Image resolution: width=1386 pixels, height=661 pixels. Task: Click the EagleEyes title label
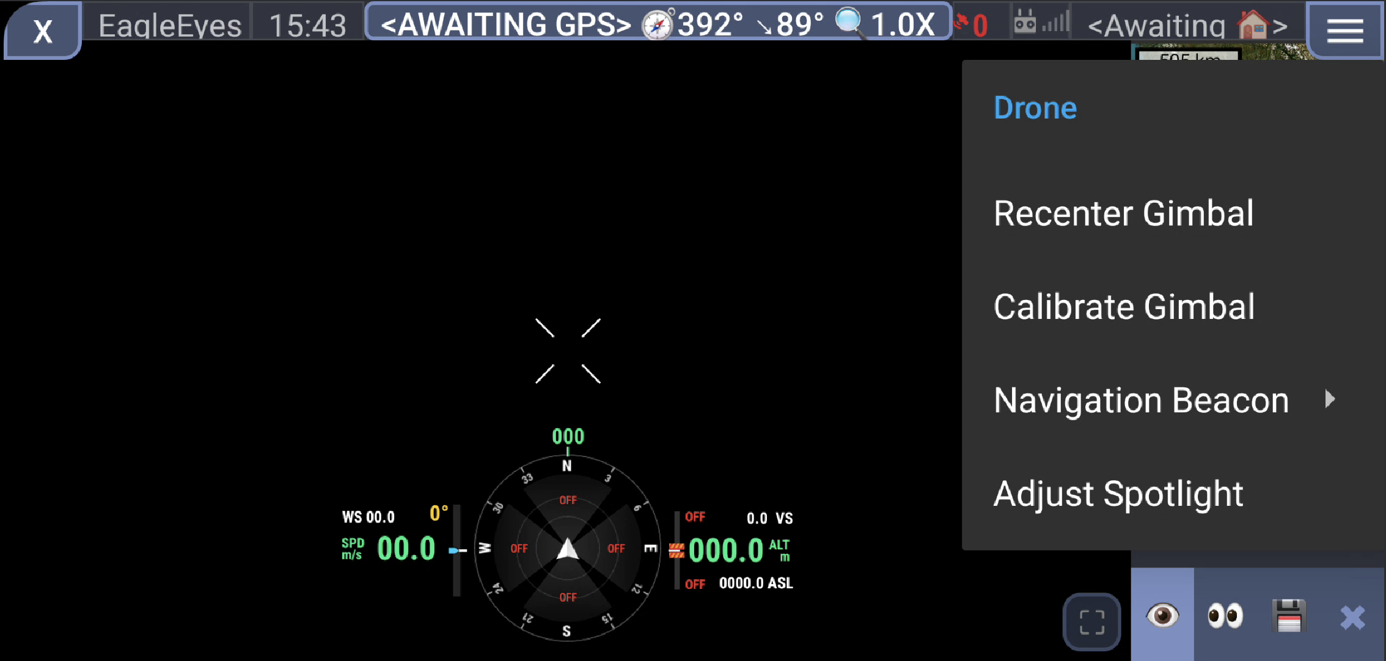coord(170,26)
